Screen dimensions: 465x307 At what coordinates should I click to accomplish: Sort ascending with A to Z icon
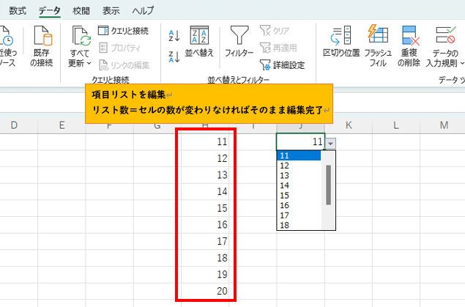point(174,36)
